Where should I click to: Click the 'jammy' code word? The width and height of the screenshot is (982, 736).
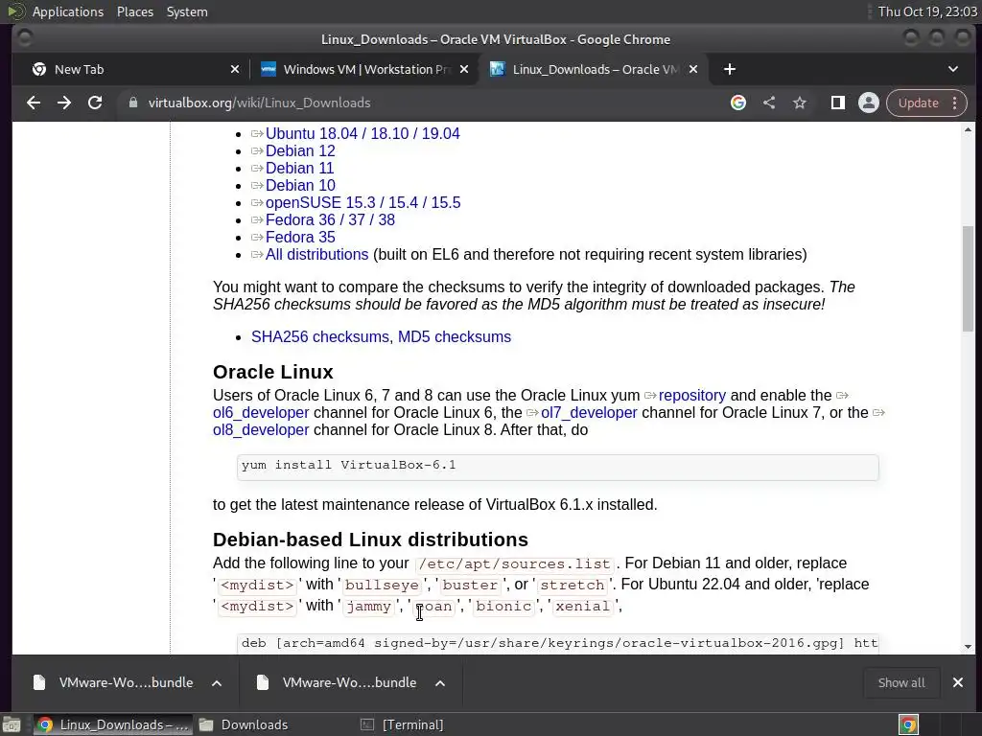[368, 607]
